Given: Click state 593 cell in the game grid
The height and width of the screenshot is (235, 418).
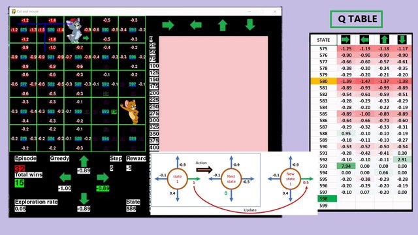Looking at the screenshot, I should [x=105, y=112].
